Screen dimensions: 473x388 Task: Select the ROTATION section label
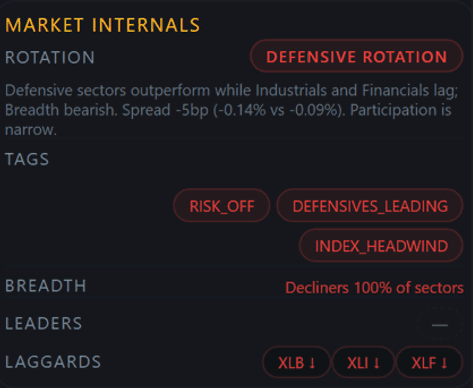click(50, 58)
